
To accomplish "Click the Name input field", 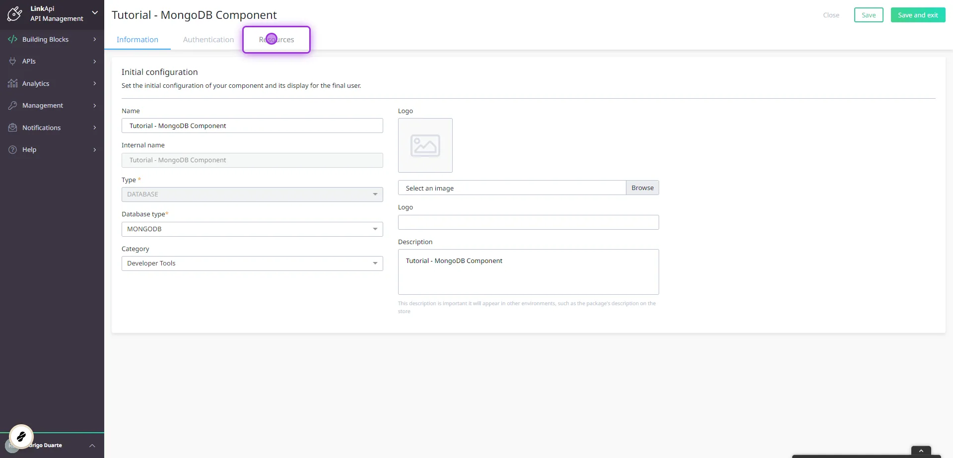I will tap(252, 126).
